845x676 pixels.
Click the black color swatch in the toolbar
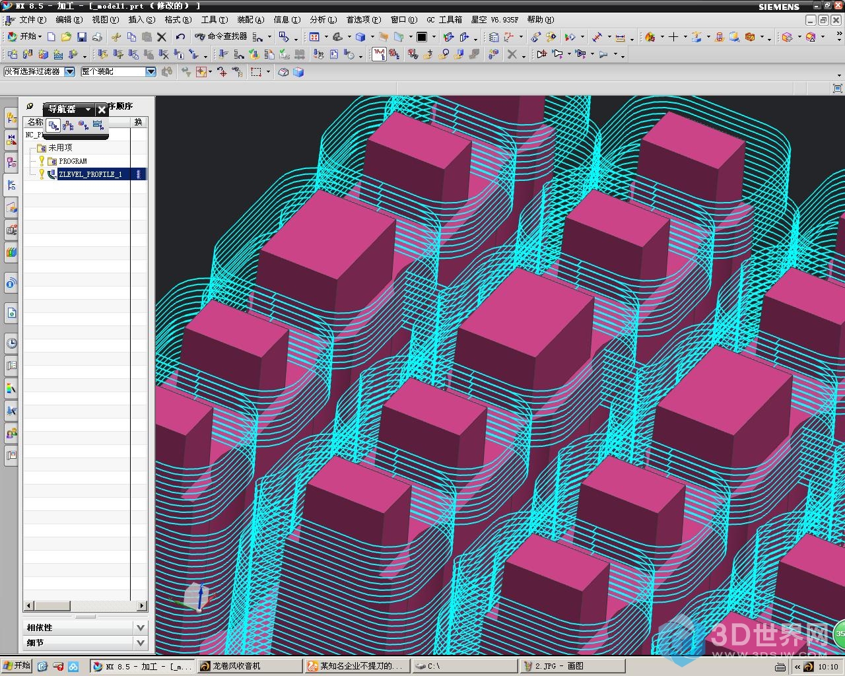[422, 37]
